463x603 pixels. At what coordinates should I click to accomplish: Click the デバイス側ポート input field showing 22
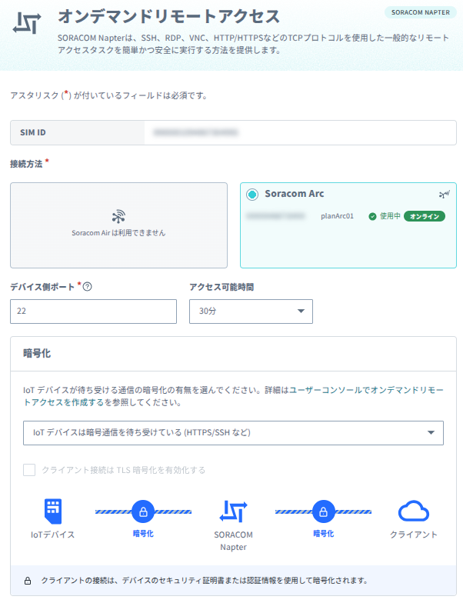tap(94, 311)
